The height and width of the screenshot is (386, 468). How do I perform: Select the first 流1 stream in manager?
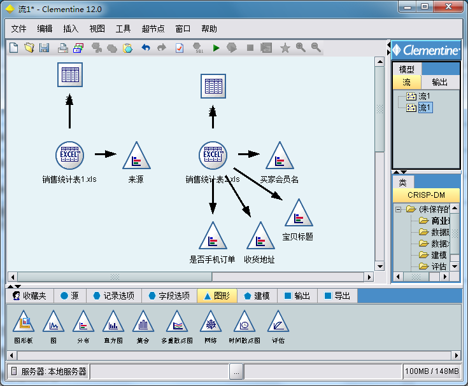(424, 96)
